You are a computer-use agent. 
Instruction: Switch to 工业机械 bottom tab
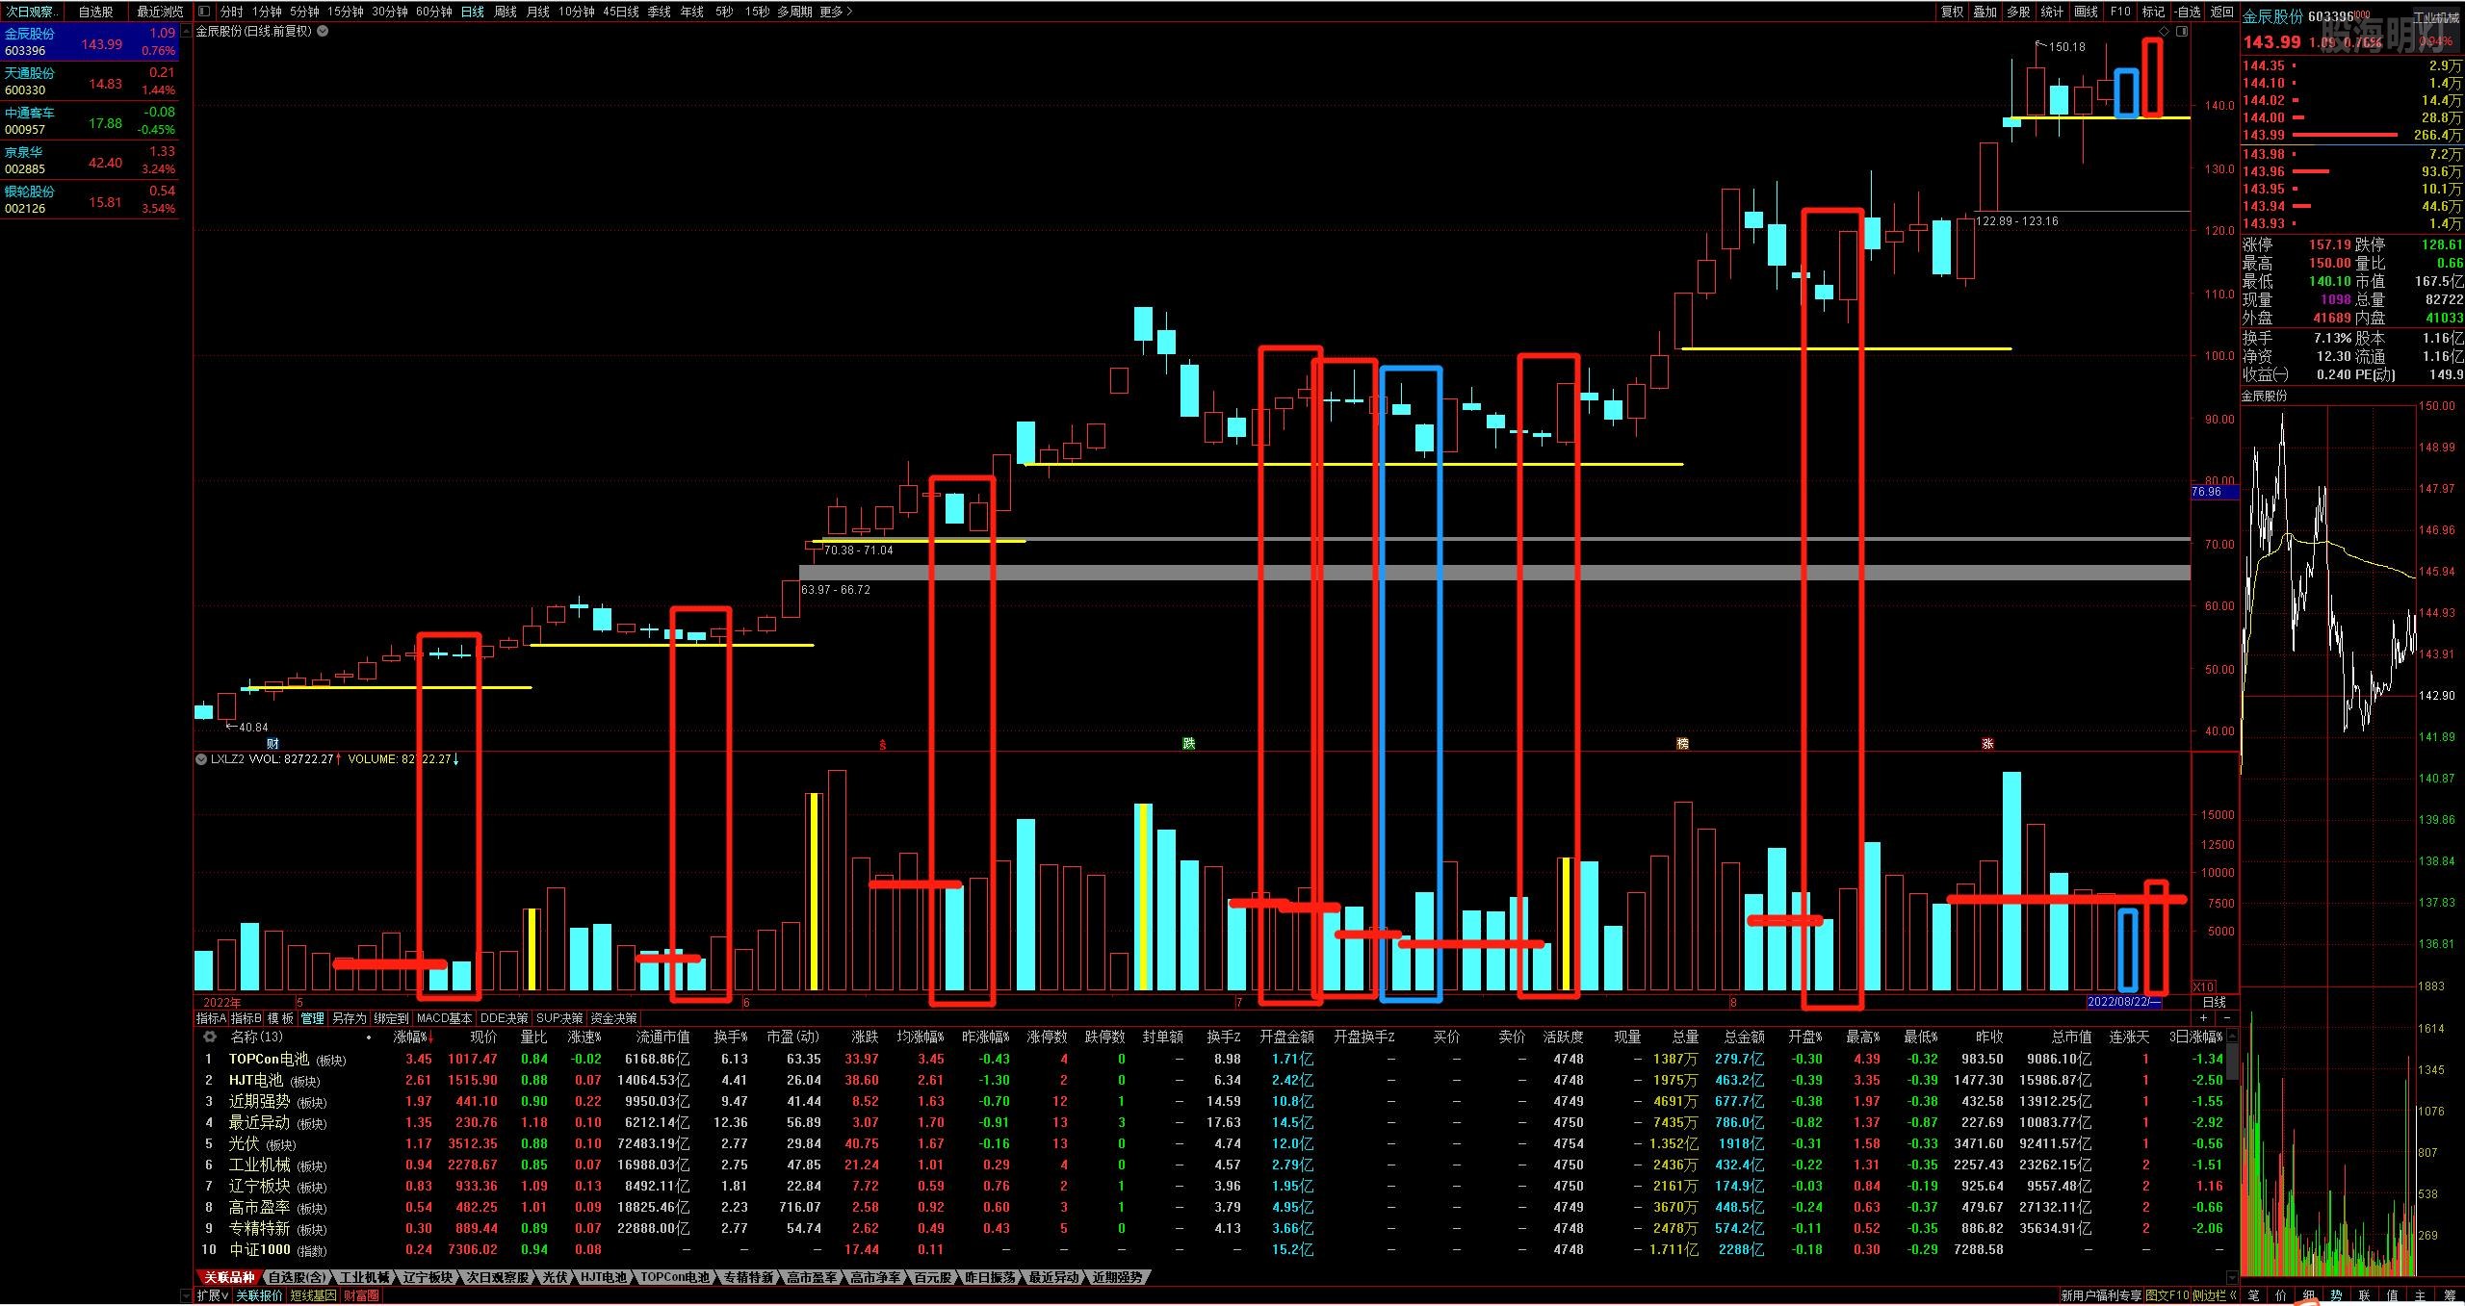[x=364, y=1277]
